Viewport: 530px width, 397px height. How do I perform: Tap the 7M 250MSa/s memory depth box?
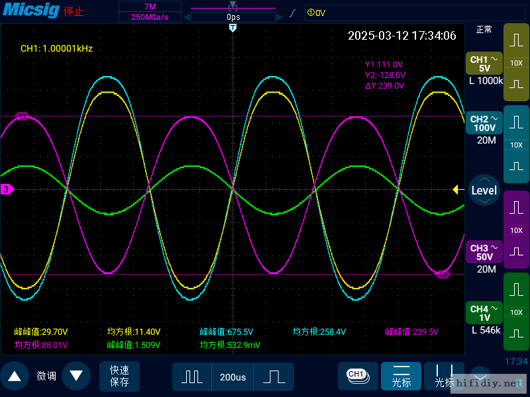click(150, 11)
